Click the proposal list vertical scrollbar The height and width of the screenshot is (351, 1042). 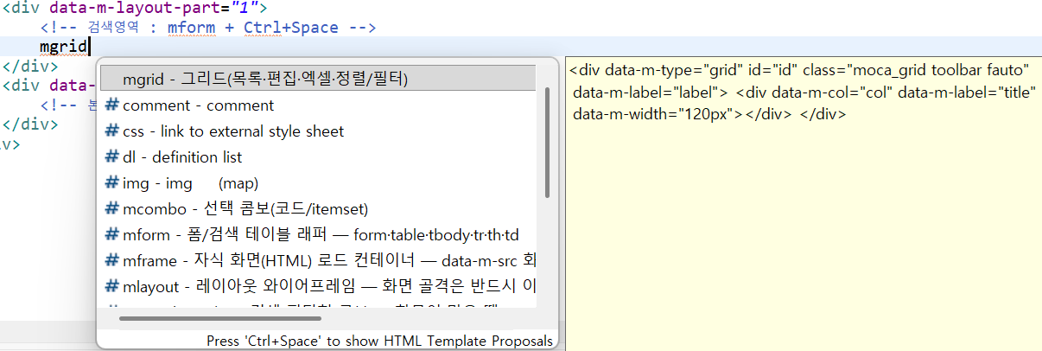click(x=548, y=143)
